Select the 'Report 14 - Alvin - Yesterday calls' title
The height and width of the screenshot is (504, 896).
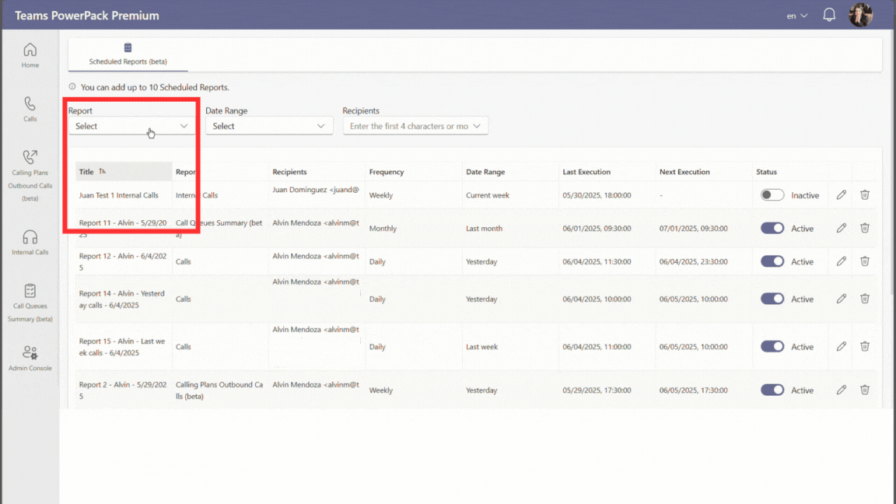coord(121,299)
